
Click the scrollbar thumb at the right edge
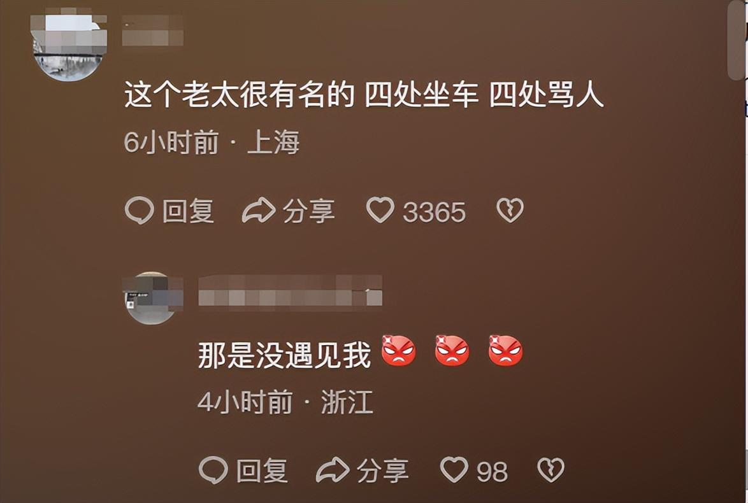(x=737, y=41)
